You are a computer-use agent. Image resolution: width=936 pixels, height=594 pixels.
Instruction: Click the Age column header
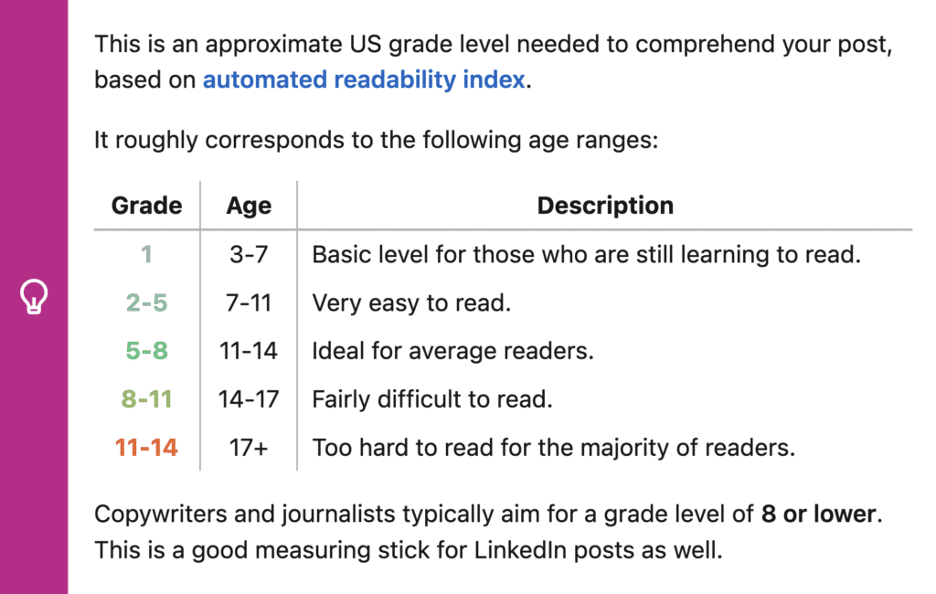(x=249, y=206)
